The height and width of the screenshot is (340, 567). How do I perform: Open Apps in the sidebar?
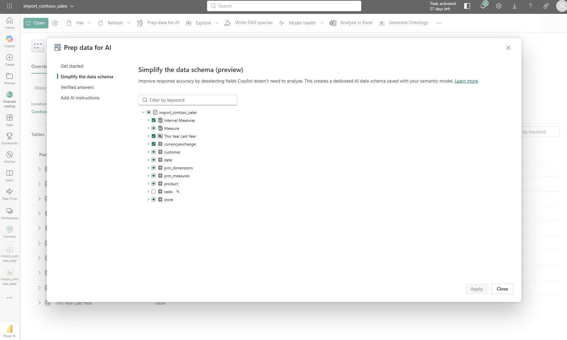point(10,120)
